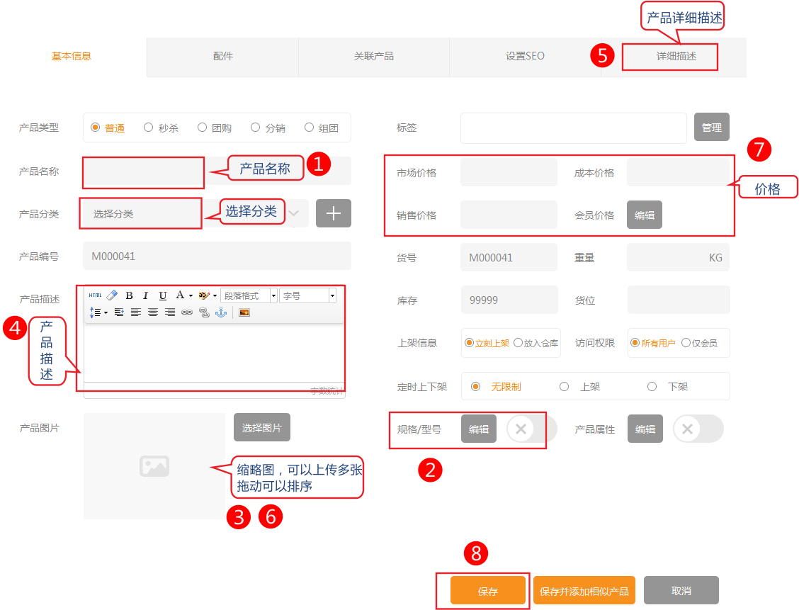This screenshot has height=610, width=799.
Task: Insert an anchor using the anchor icon
Action: pyautogui.click(x=220, y=312)
